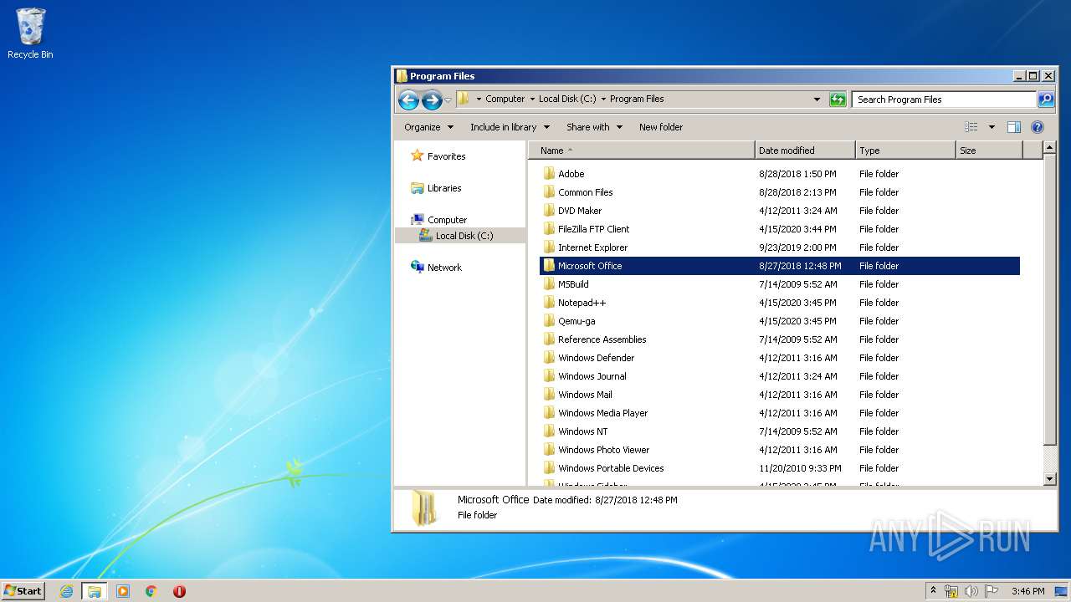Screen dimensions: 1071x602
Task: Sort by Date modified column header
Action: tap(805, 150)
